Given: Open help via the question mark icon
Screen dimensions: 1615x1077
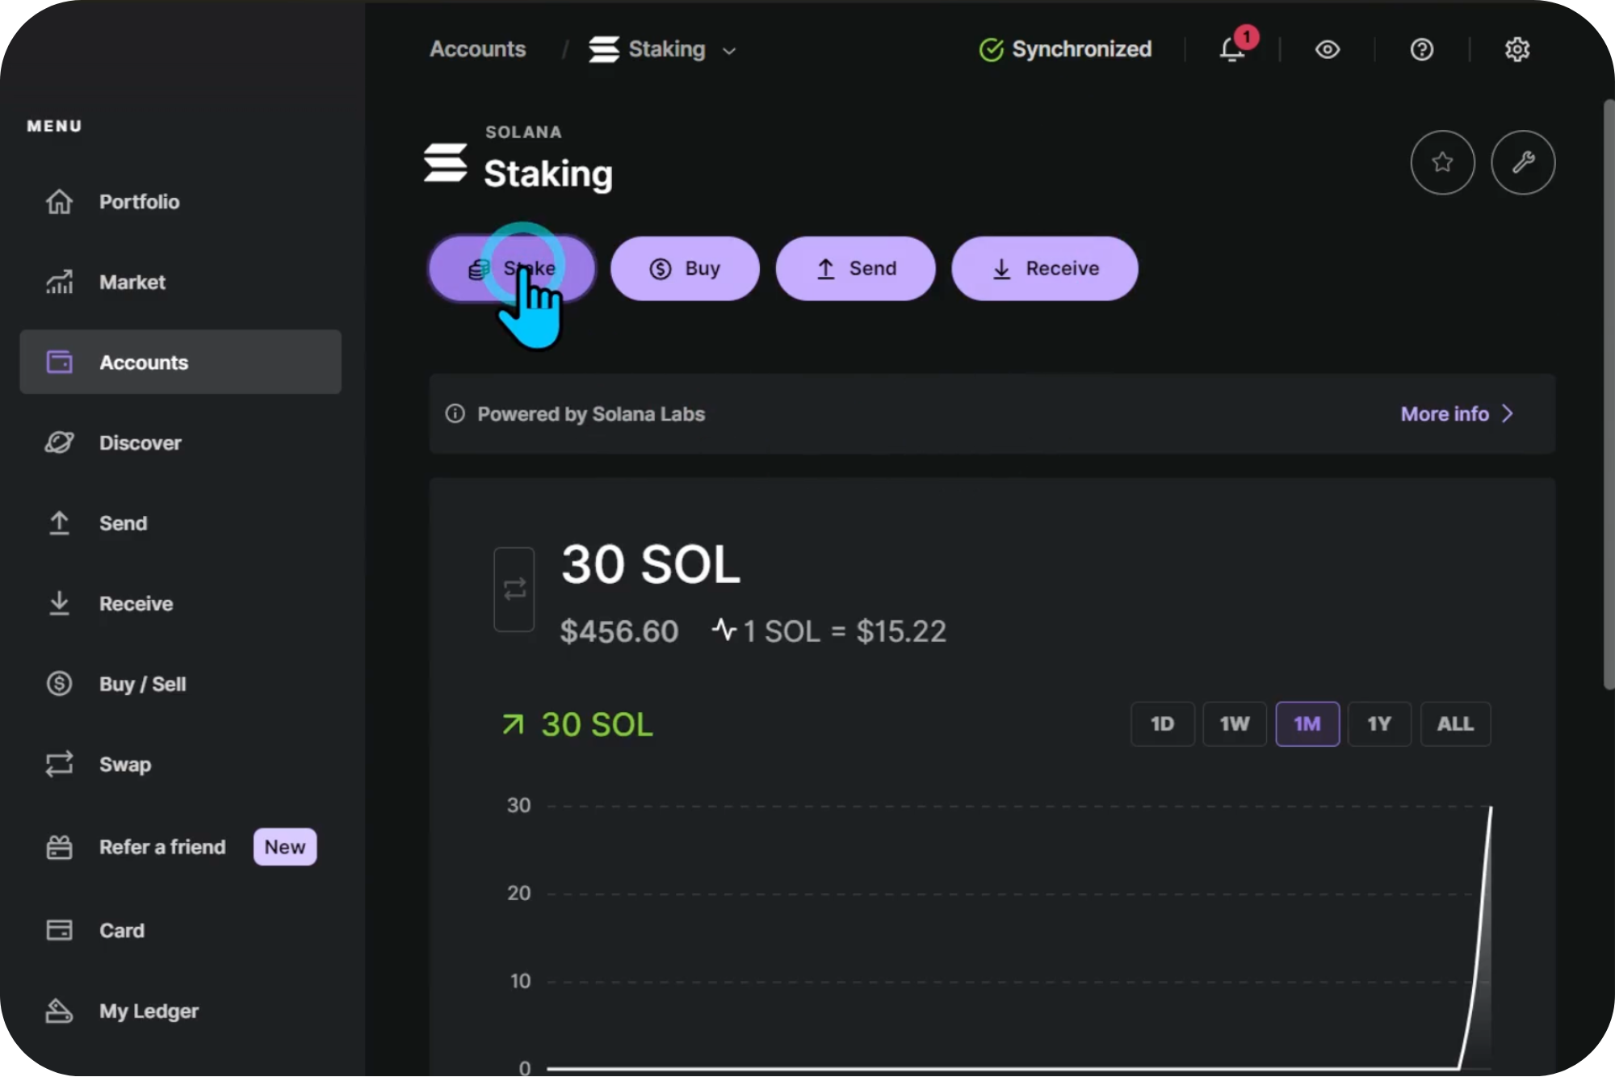Looking at the screenshot, I should pos(1421,49).
